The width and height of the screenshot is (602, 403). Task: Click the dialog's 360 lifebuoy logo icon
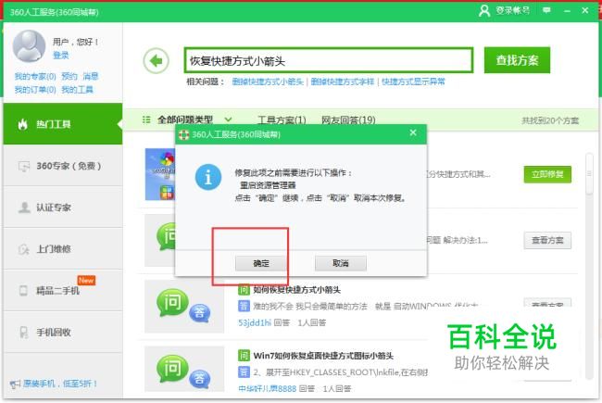pyautogui.click(x=184, y=134)
